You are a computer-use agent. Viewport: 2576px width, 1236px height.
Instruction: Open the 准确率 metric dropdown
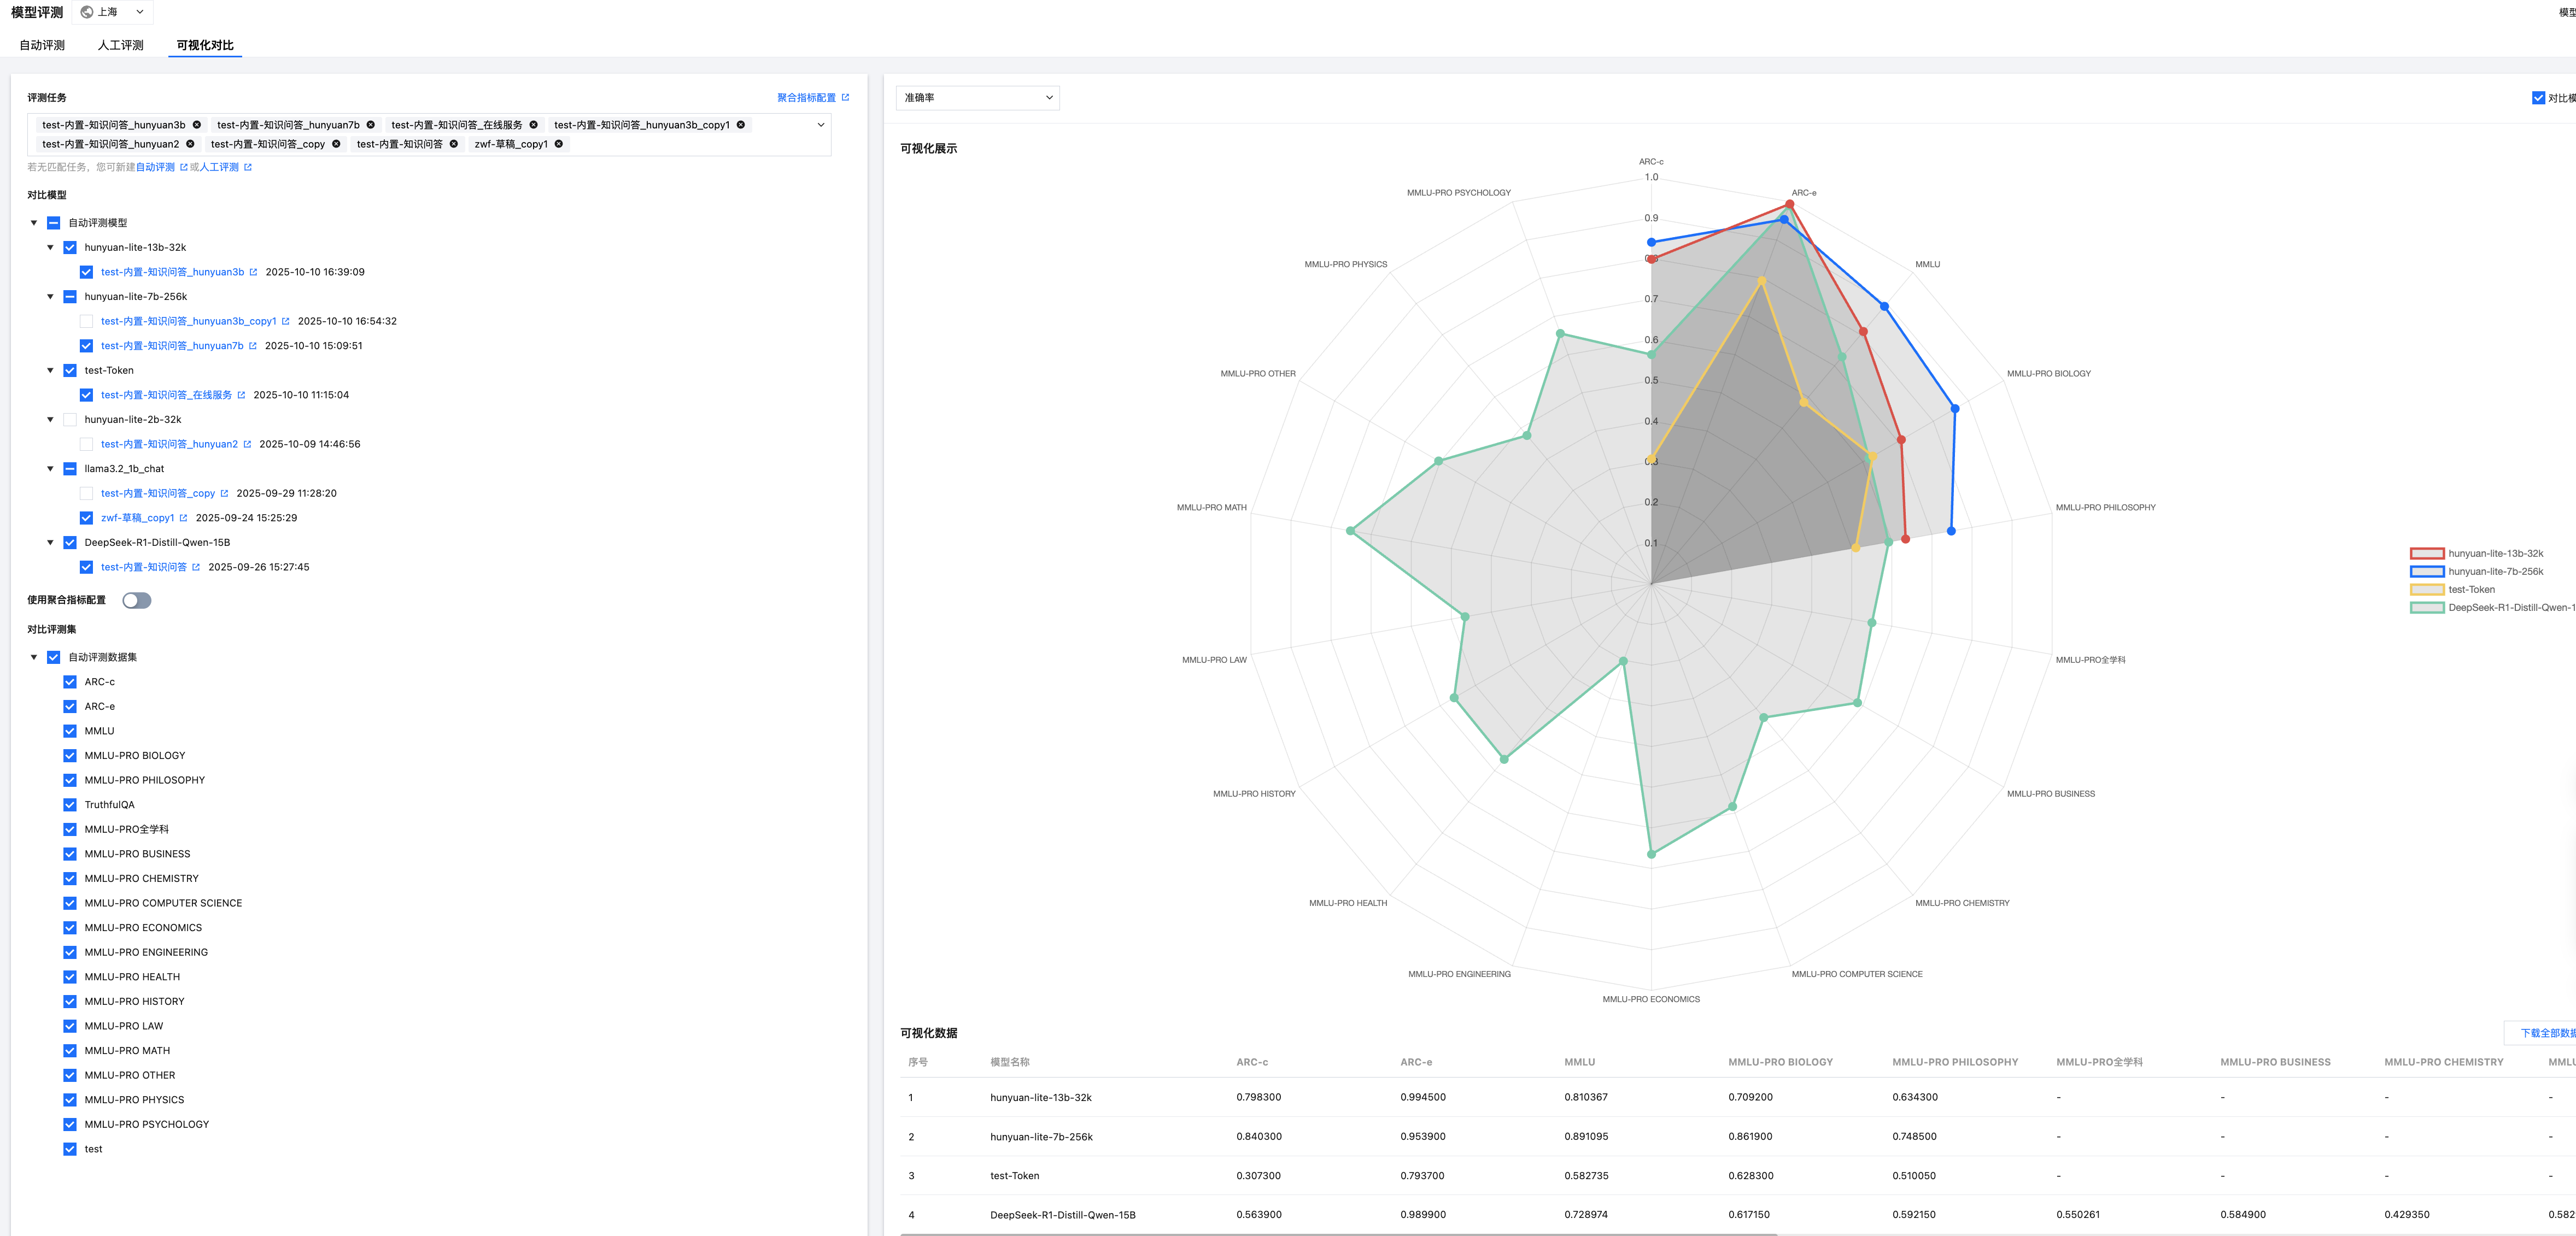977,98
